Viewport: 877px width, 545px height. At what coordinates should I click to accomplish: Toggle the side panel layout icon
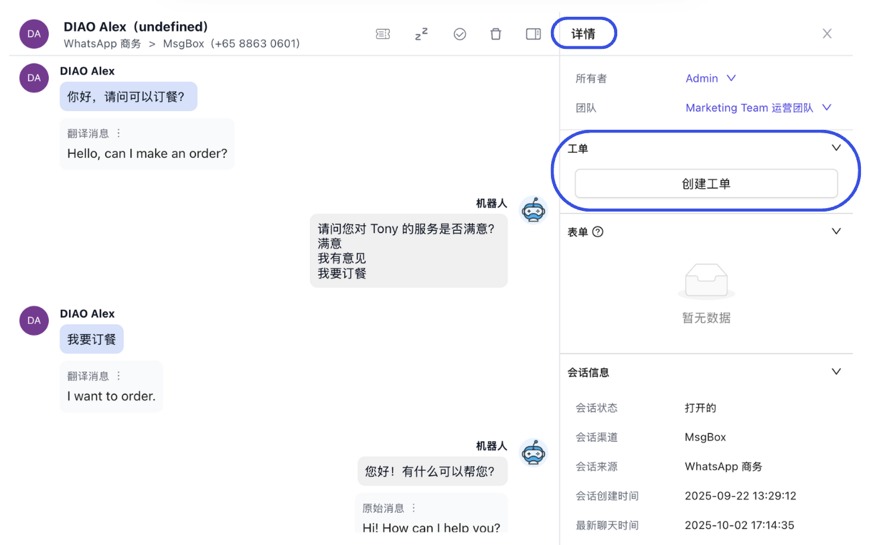click(x=533, y=33)
